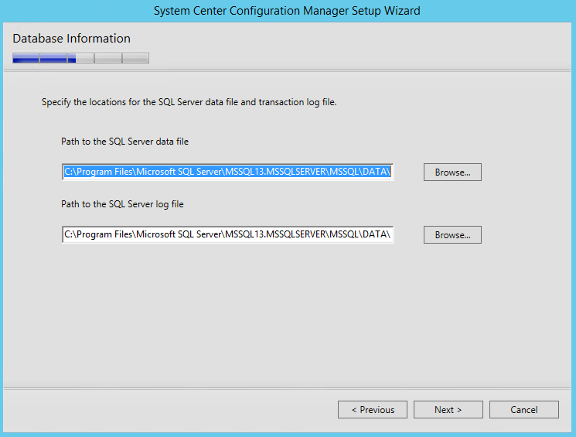This screenshot has width=576, height=437.
Task: Go to the next wizard page
Action: 448,409
